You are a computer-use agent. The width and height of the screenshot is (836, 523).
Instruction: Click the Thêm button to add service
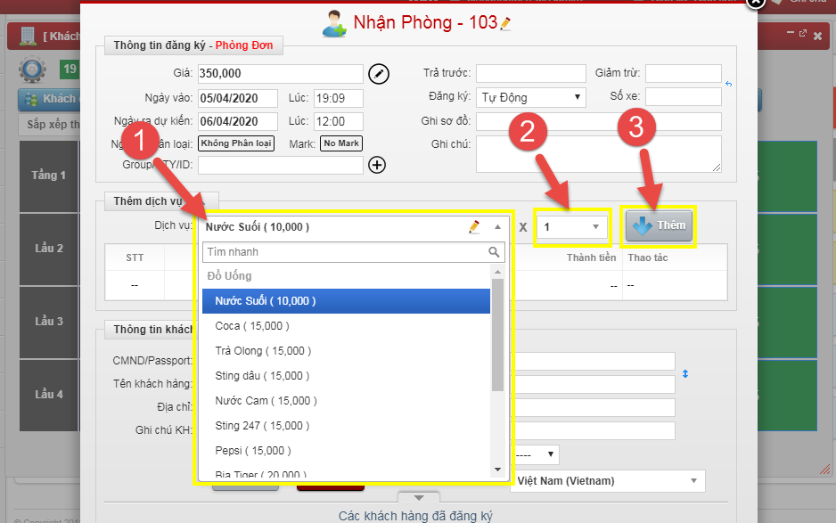(659, 225)
